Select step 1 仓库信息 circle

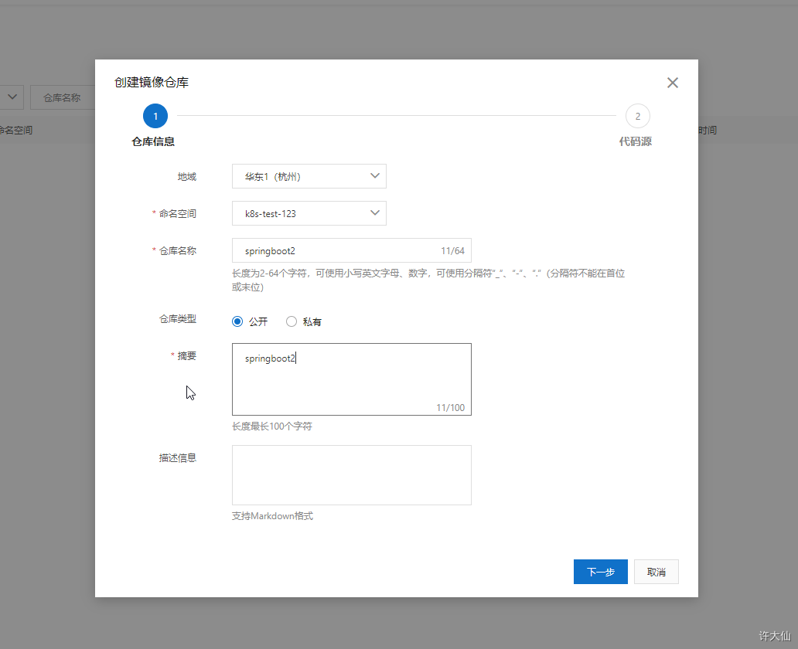155,116
